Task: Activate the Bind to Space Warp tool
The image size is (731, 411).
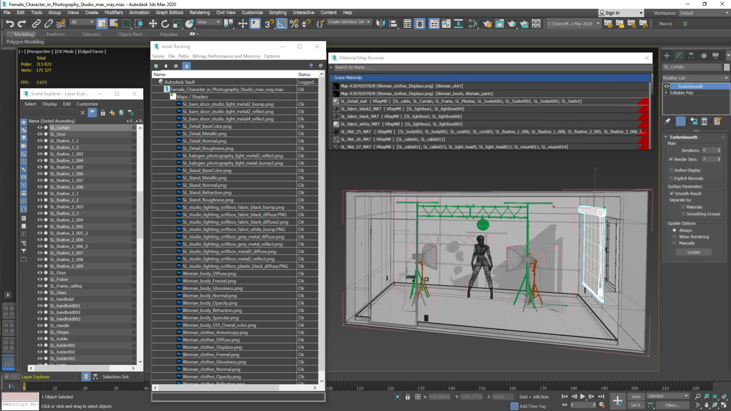Action: click(x=61, y=24)
